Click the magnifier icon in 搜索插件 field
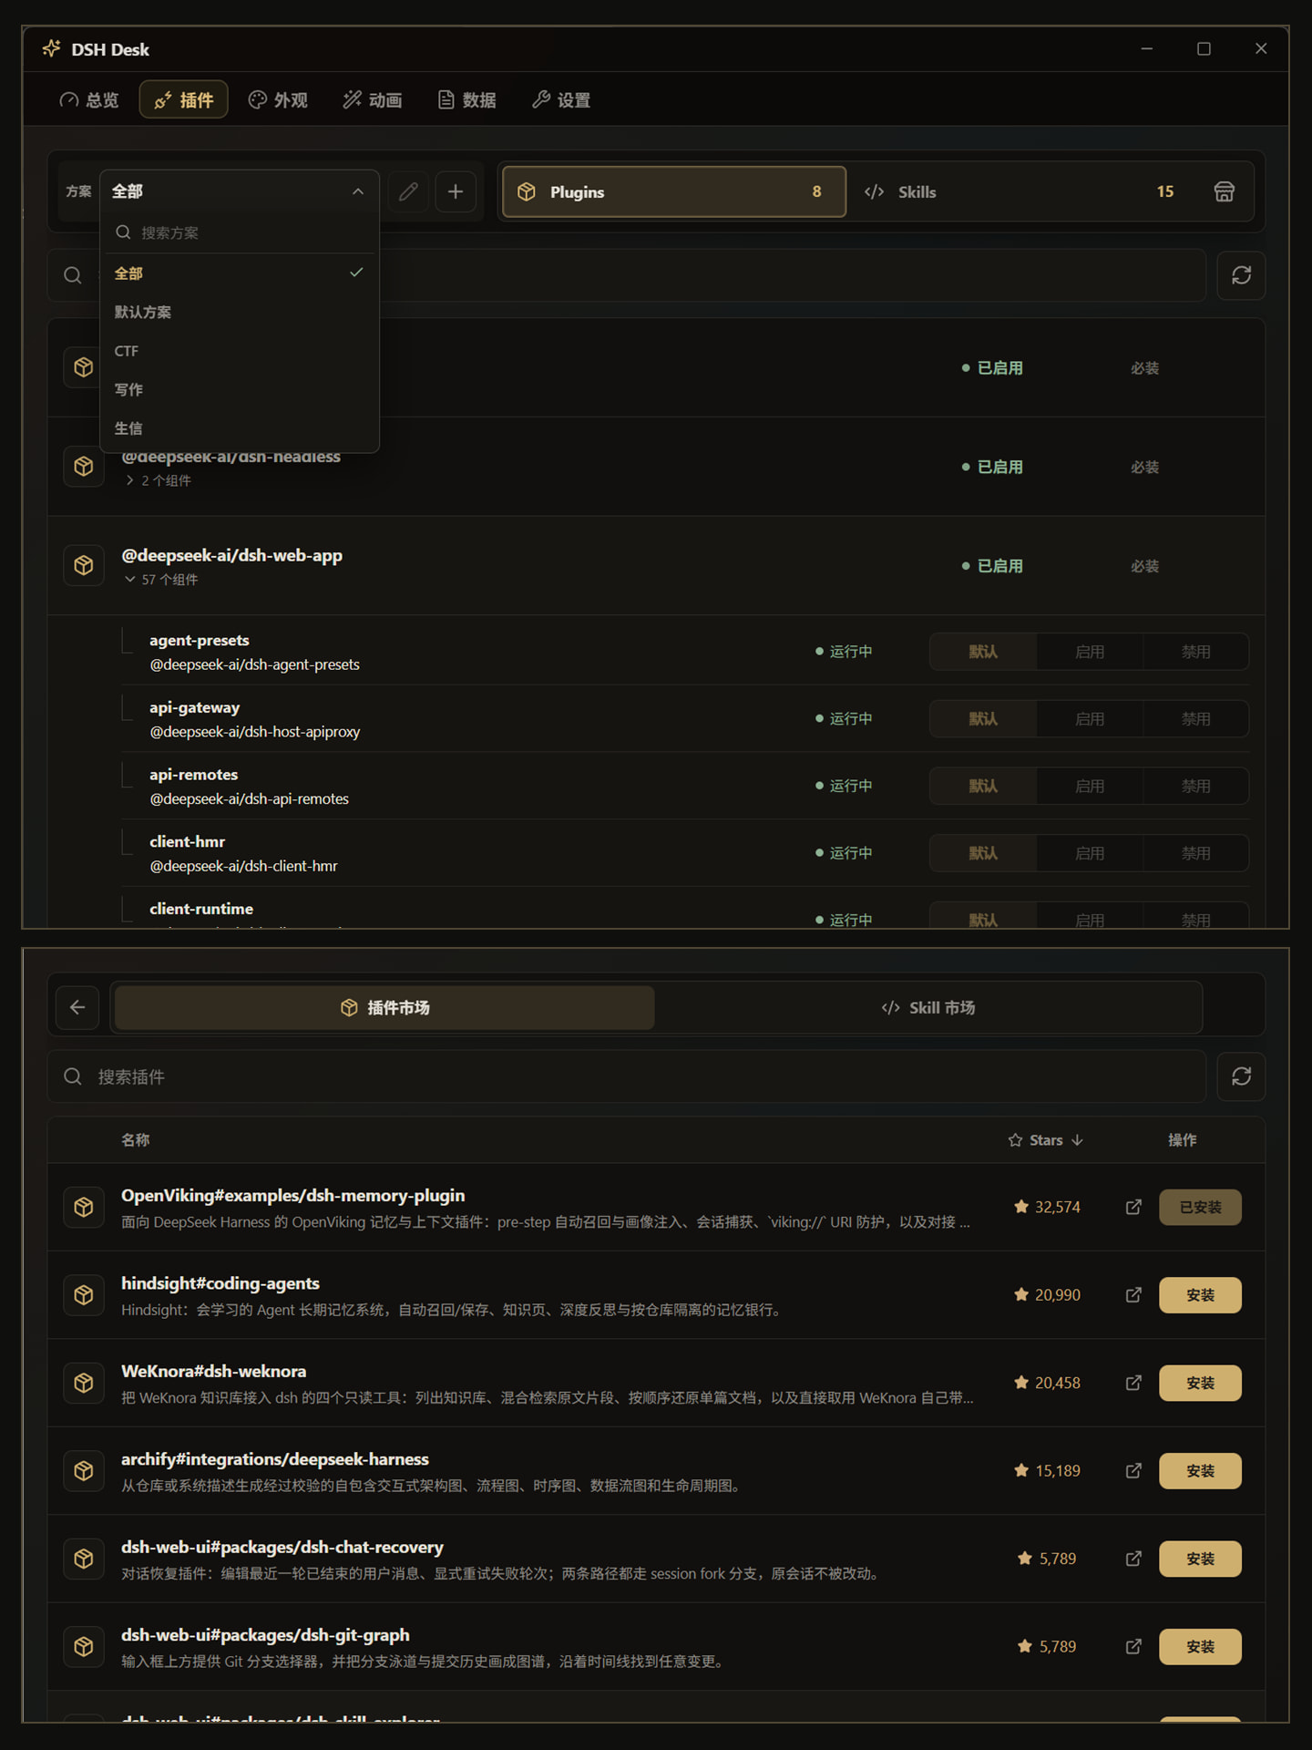This screenshot has height=1750, width=1312. click(73, 1076)
